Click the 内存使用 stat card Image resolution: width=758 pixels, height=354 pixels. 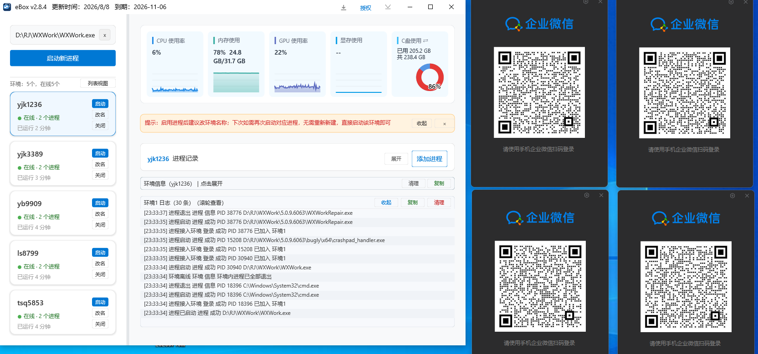click(x=236, y=64)
